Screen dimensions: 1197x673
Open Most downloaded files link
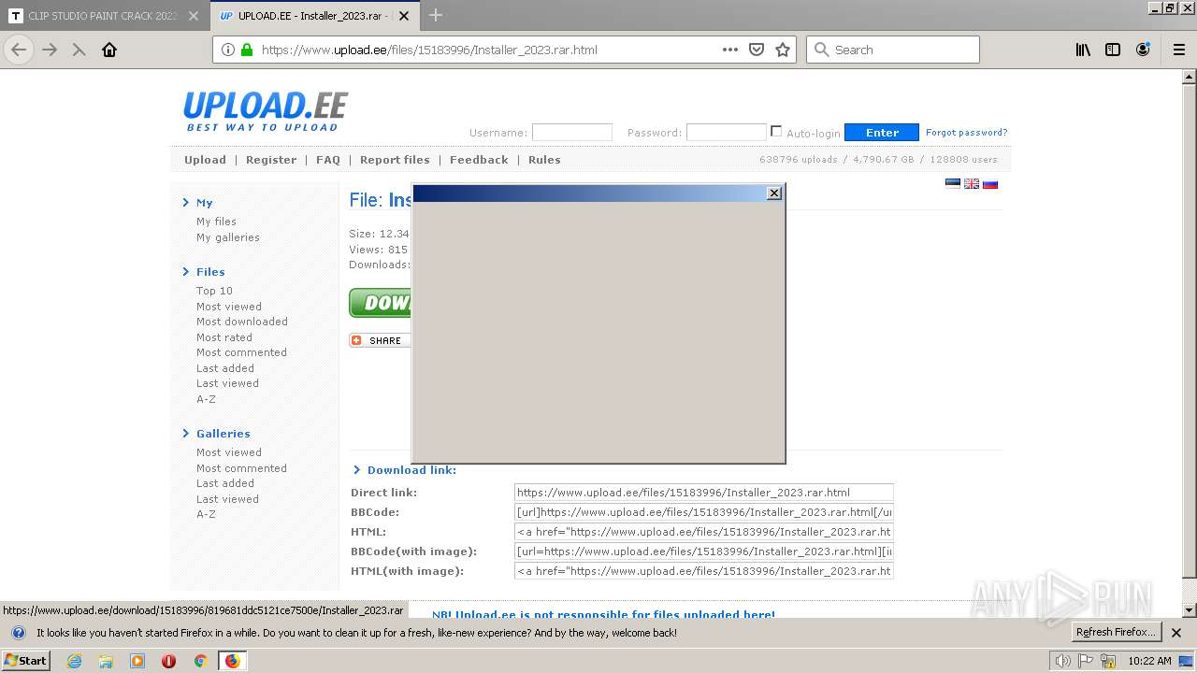coord(242,322)
